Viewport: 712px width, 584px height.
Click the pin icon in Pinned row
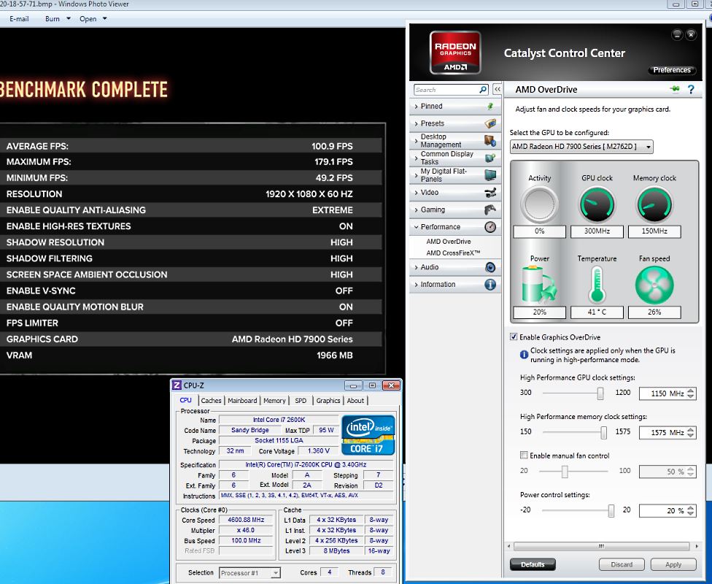(x=490, y=107)
